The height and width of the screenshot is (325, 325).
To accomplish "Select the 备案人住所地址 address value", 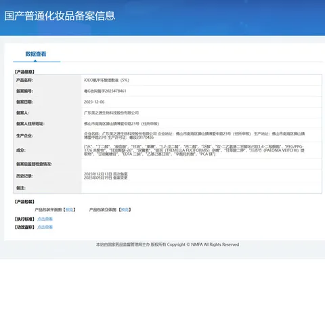I will [x=121, y=124].
